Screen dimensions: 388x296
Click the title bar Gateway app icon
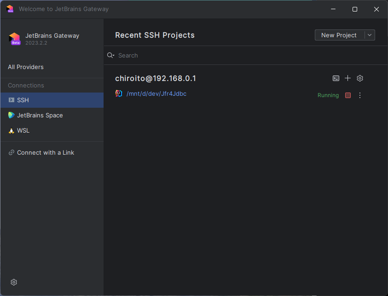(x=10, y=9)
